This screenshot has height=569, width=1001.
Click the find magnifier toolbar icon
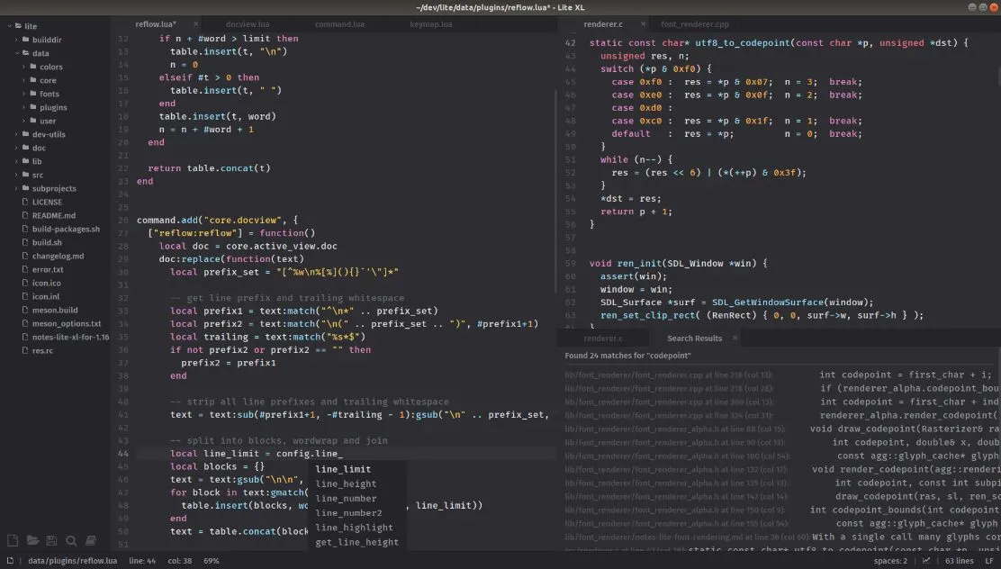pyautogui.click(x=71, y=540)
